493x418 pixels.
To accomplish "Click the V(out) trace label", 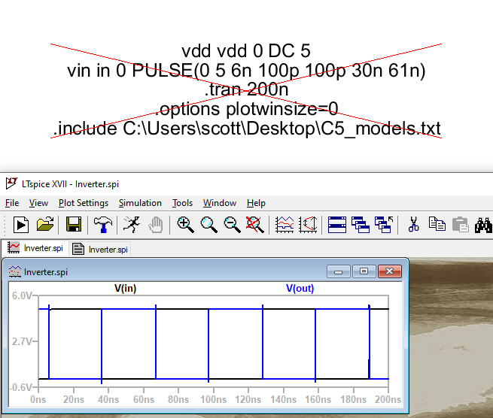I will (300, 288).
